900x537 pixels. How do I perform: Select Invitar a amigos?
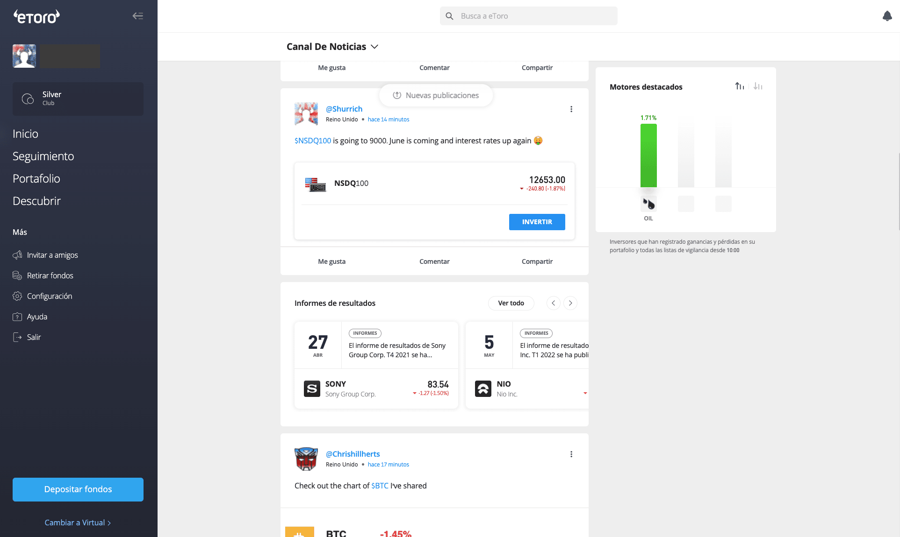pyautogui.click(x=52, y=255)
